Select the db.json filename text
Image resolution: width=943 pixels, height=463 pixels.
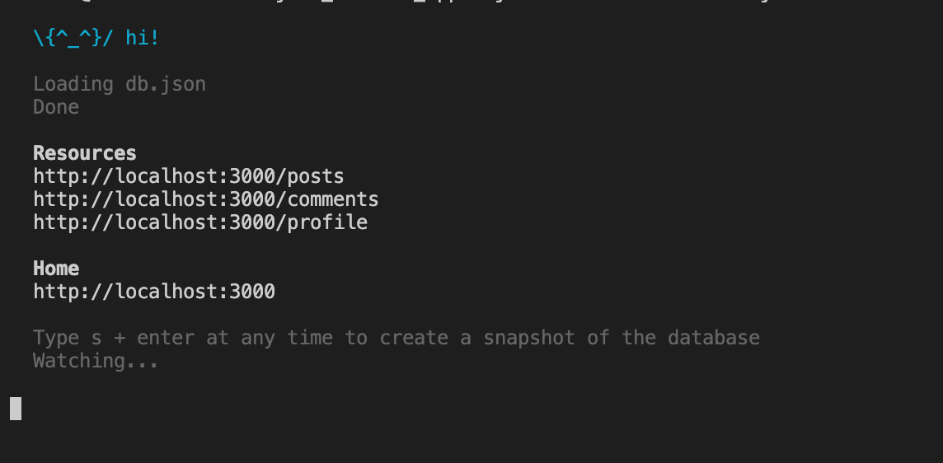(x=166, y=84)
